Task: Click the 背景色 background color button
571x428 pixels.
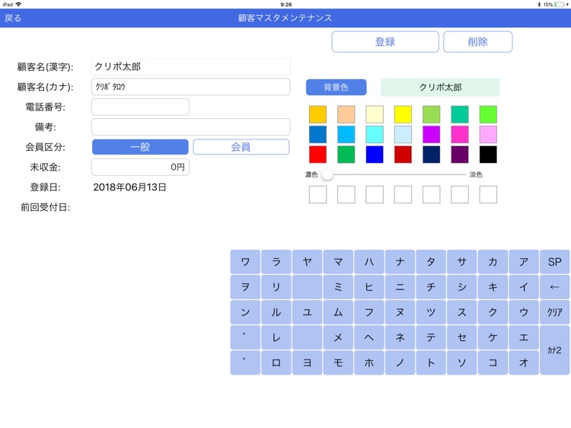Action: point(336,87)
